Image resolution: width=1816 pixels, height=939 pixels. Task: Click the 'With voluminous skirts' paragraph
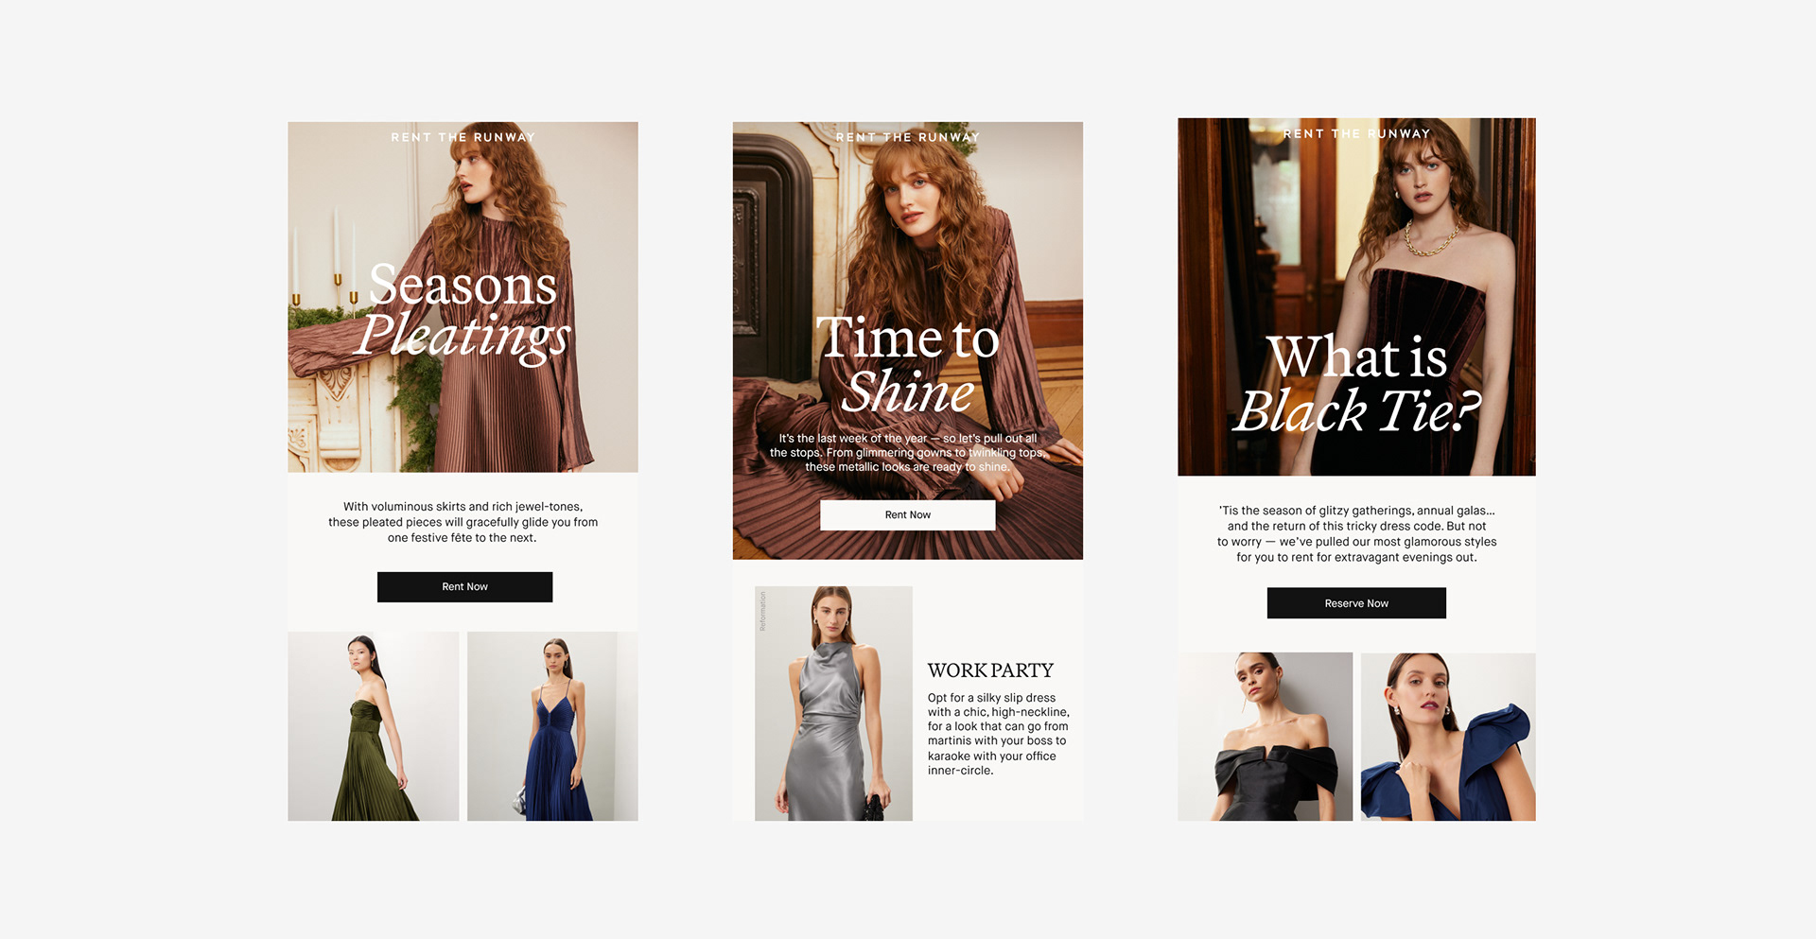463,522
